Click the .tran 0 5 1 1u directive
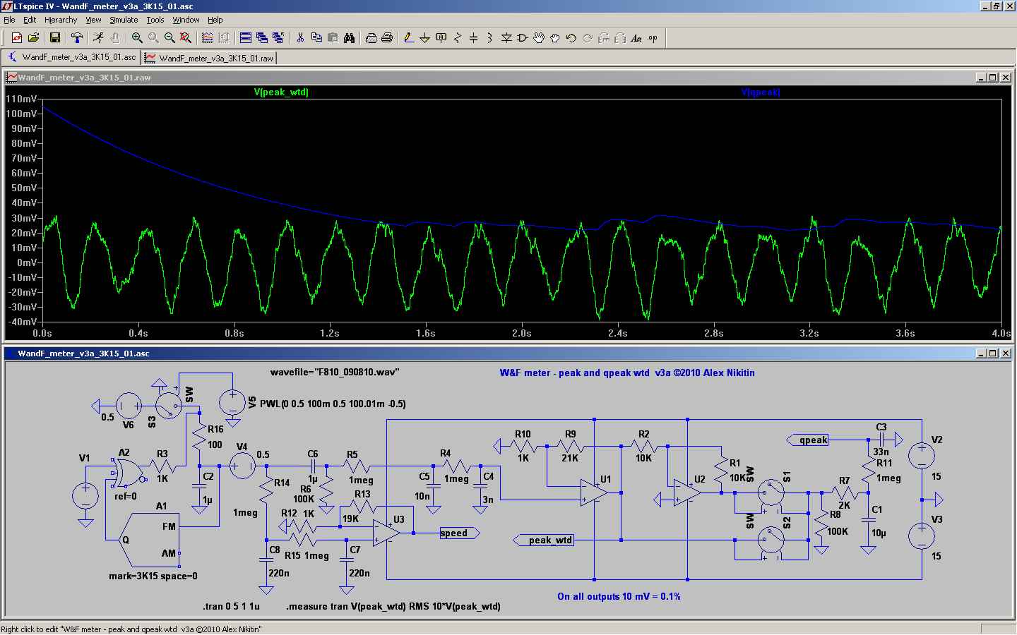The width and height of the screenshot is (1017, 635). 231,606
